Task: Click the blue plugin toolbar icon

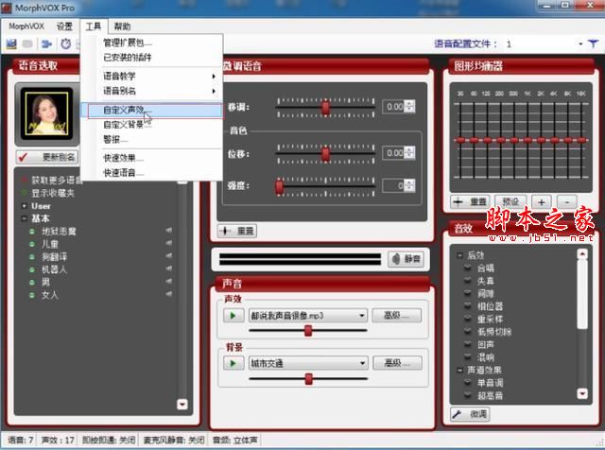Action: pyautogui.click(x=46, y=44)
